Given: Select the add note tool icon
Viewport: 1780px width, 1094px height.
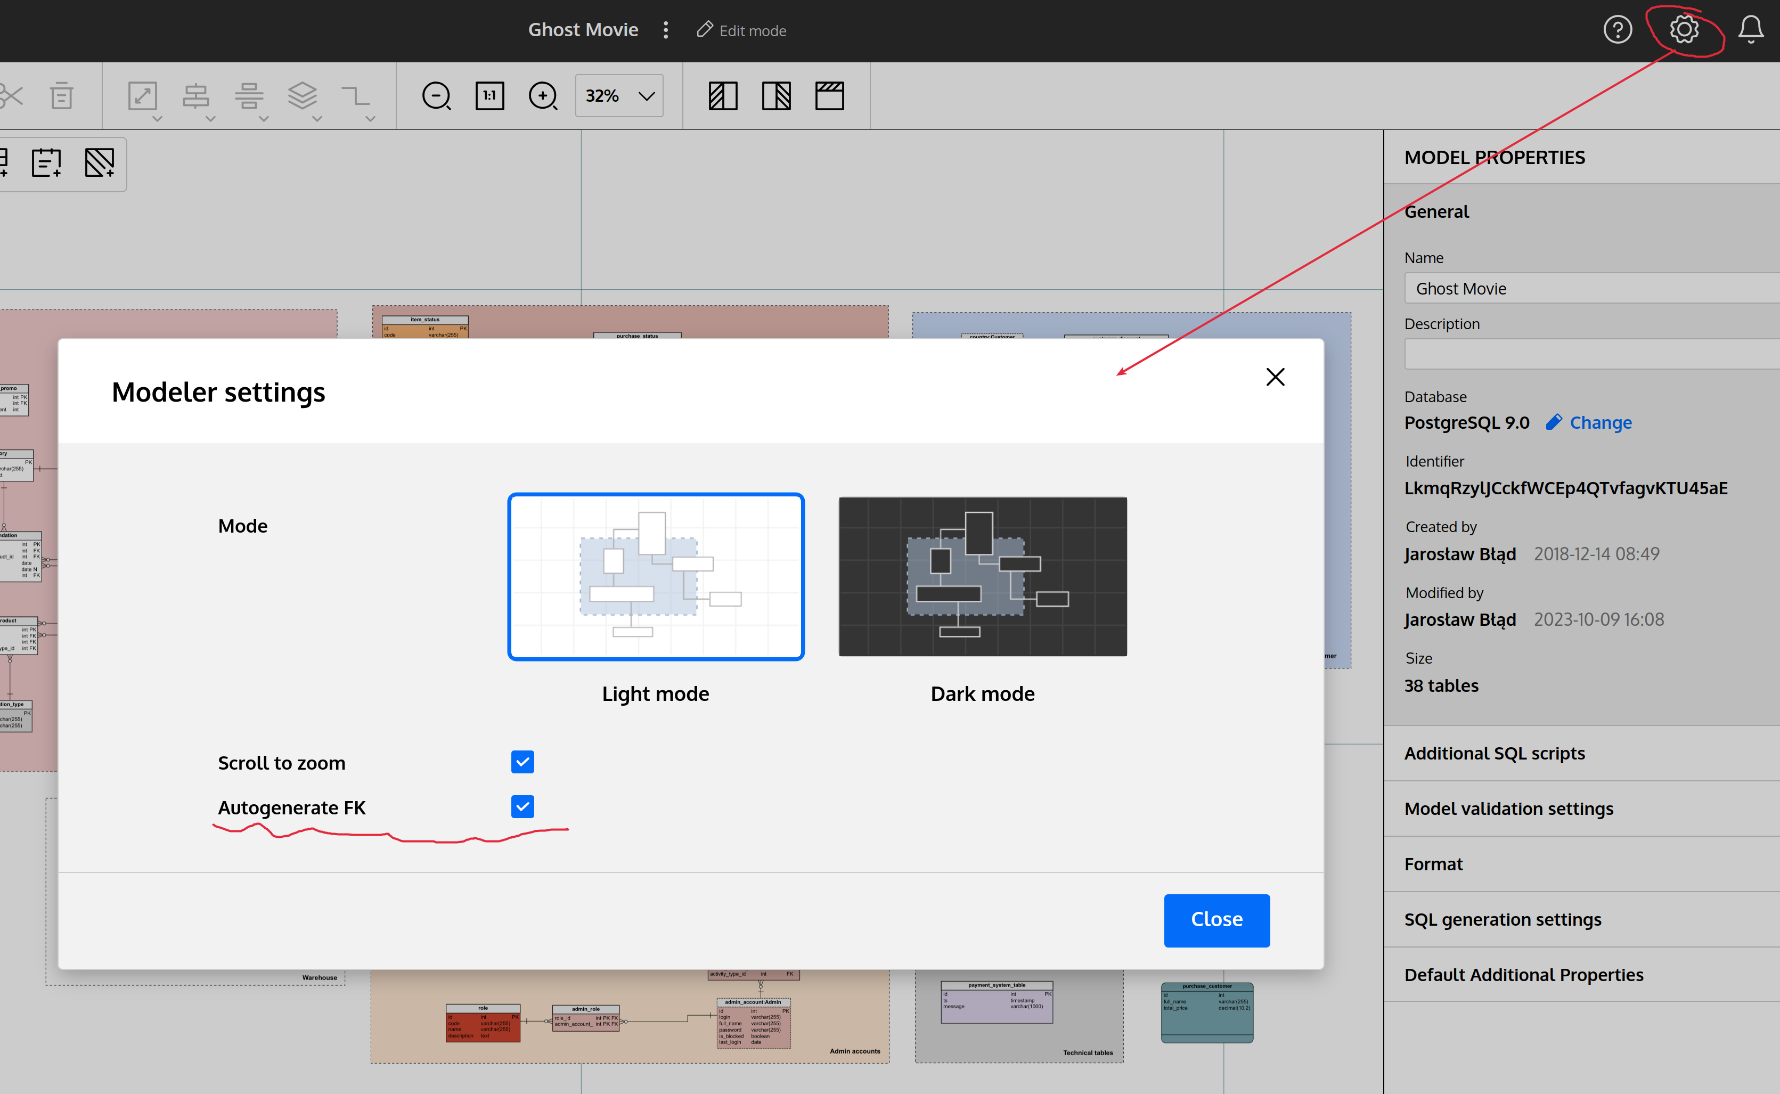Looking at the screenshot, I should coord(46,163).
